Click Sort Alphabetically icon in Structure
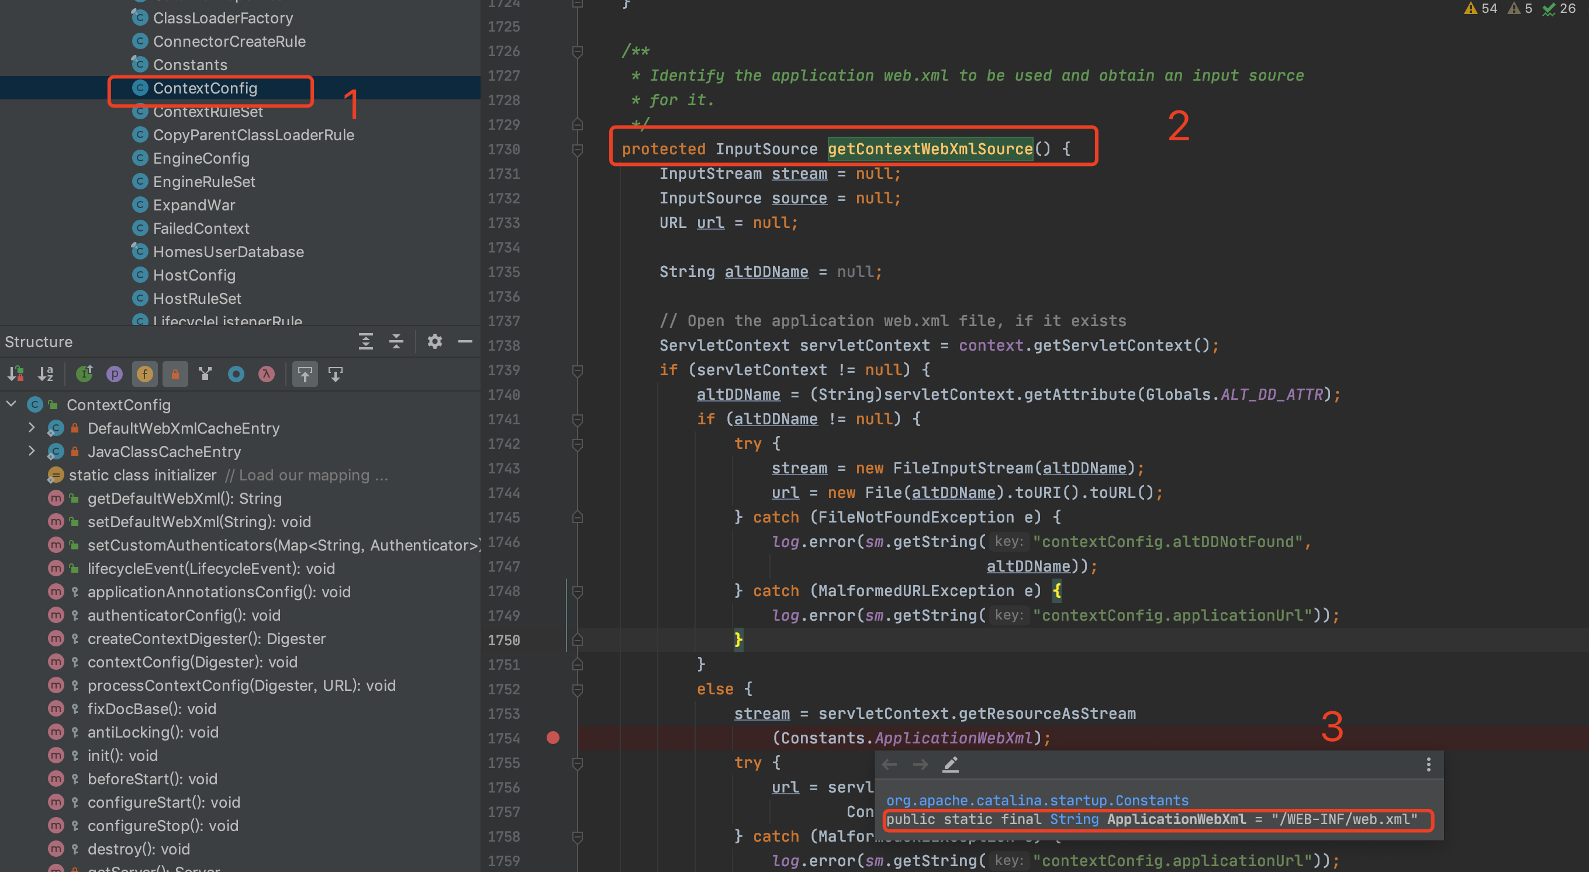The image size is (1589, 872). click(x=46, y=373)
